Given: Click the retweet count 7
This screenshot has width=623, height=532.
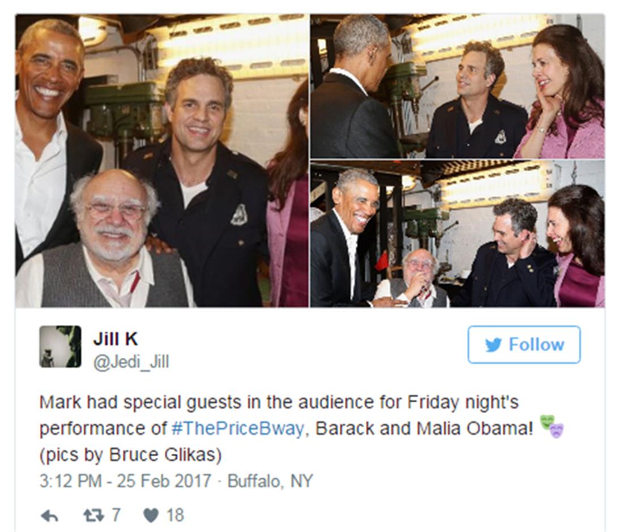Looking at the screenshot, I should 116,516.
